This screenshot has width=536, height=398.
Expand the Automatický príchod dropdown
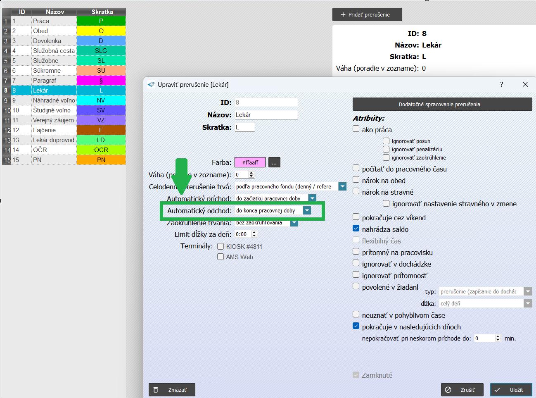click(x=312, y=198)
